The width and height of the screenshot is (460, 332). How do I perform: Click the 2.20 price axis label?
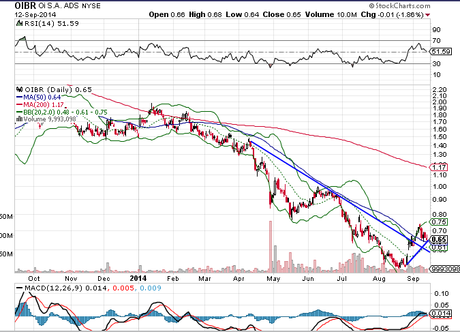click(440, 89)
